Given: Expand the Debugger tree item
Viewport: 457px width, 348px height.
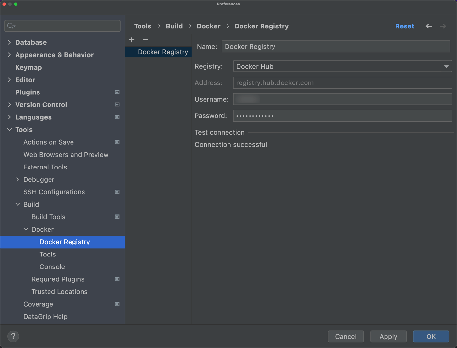Looking at the screenshot, I should (18, 179).
